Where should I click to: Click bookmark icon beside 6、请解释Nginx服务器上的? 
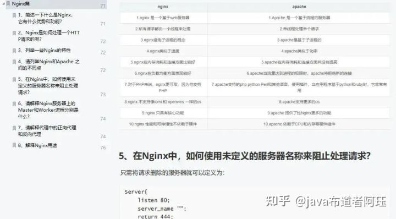tap(14, 103)
